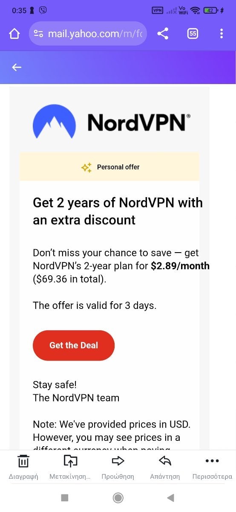The height and width of the screenshot is (512, 236).
Task: Tap the mail.yahoo.com address field
Action: click(88, 34)
